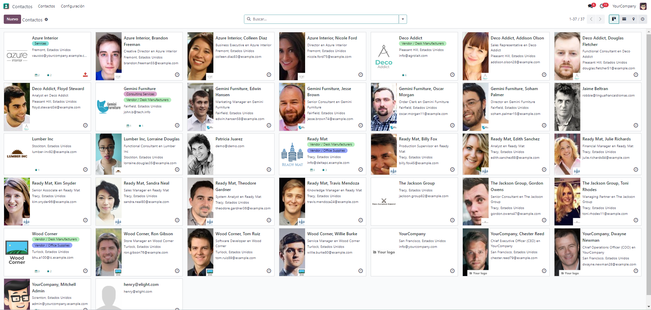Click activity clock on Addison Olson card
Screen dimensions: 651x310
(544, 75)
